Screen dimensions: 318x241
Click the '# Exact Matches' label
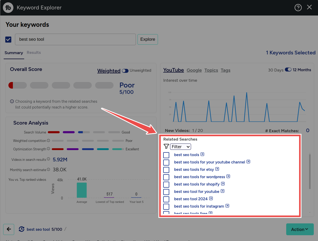[282, 131]
